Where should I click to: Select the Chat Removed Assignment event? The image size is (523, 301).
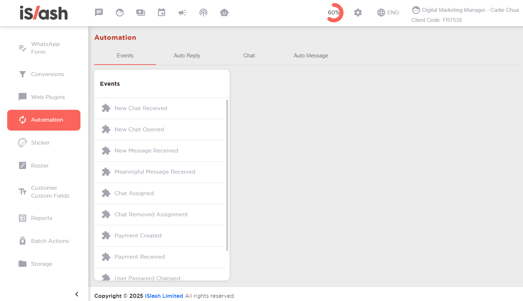[x=159, y=215]
